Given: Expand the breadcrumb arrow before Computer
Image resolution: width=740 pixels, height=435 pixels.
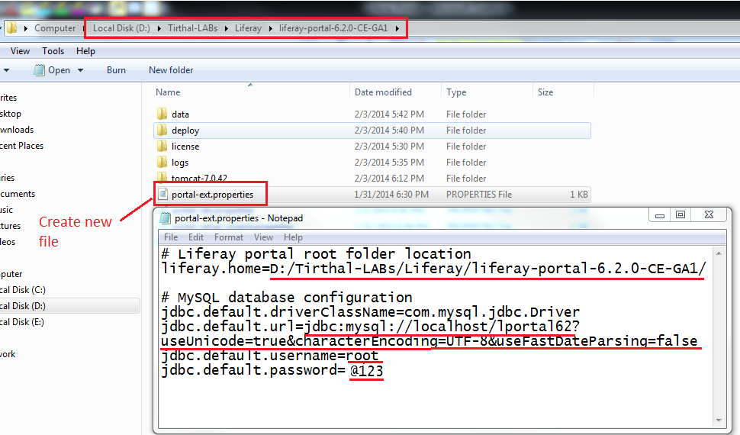Looking at the screenshot, I should tap(25, 28).
